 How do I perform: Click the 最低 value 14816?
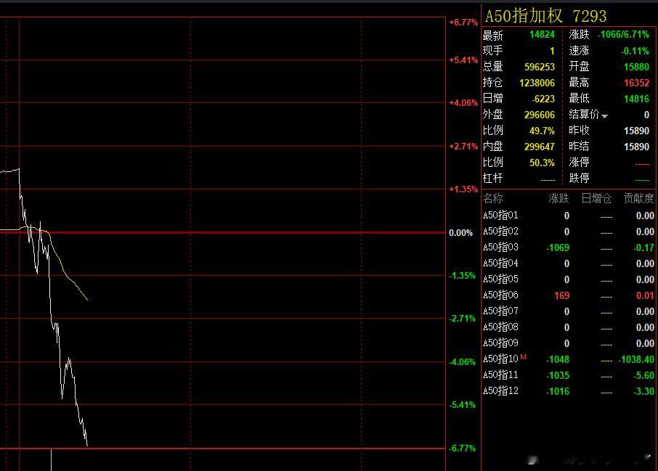point(637,99)
